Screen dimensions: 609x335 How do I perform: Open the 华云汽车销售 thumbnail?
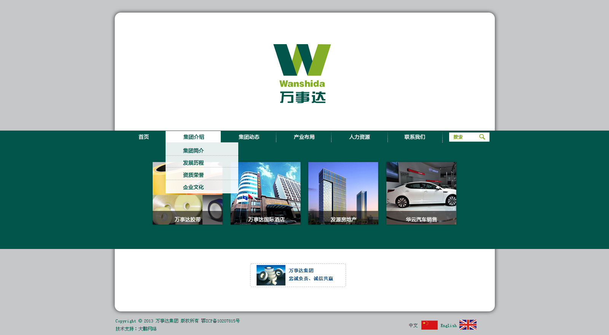click(421, 193)
